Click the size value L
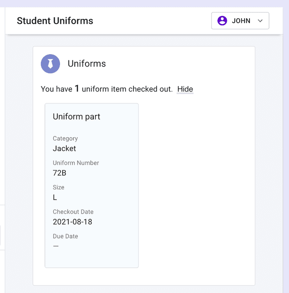The height and width of the screenshot is (293, 289). coord(55,197)
